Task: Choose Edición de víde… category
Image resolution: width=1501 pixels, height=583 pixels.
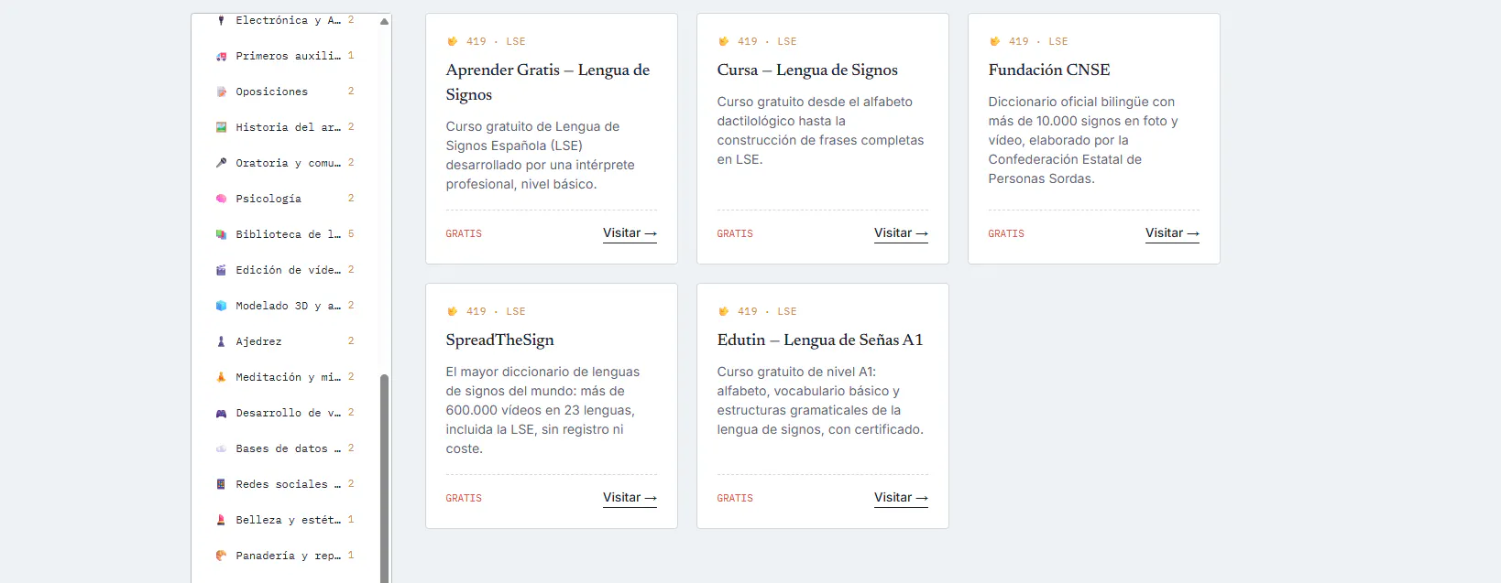Action: pos(285,270)
